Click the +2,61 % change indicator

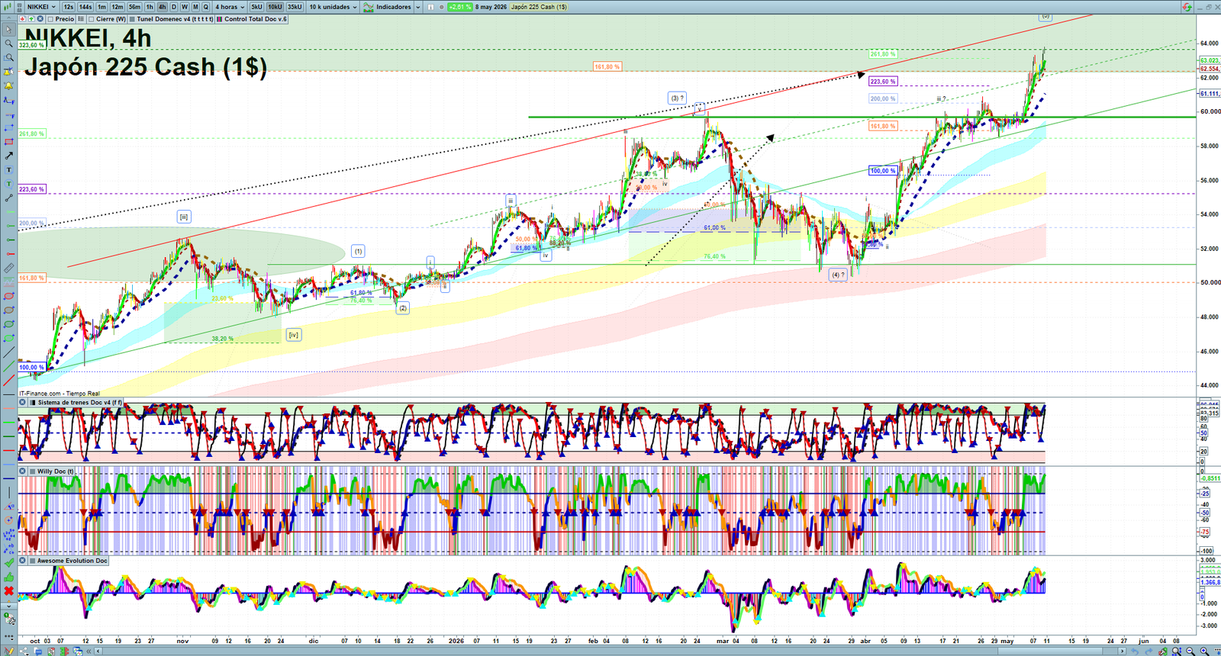tap(460, 7)
